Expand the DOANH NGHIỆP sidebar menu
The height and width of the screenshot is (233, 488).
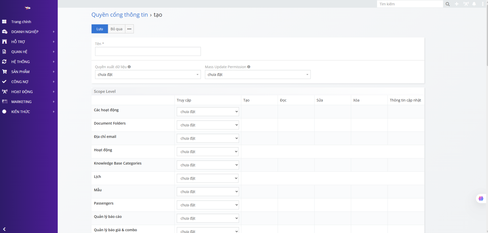pyautogui.click(x=25, y=32)
